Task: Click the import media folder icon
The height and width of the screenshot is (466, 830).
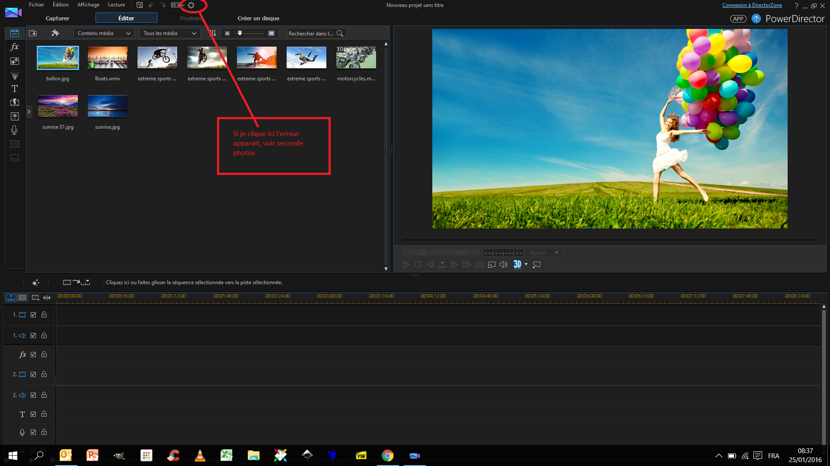Action: (33, 33)
